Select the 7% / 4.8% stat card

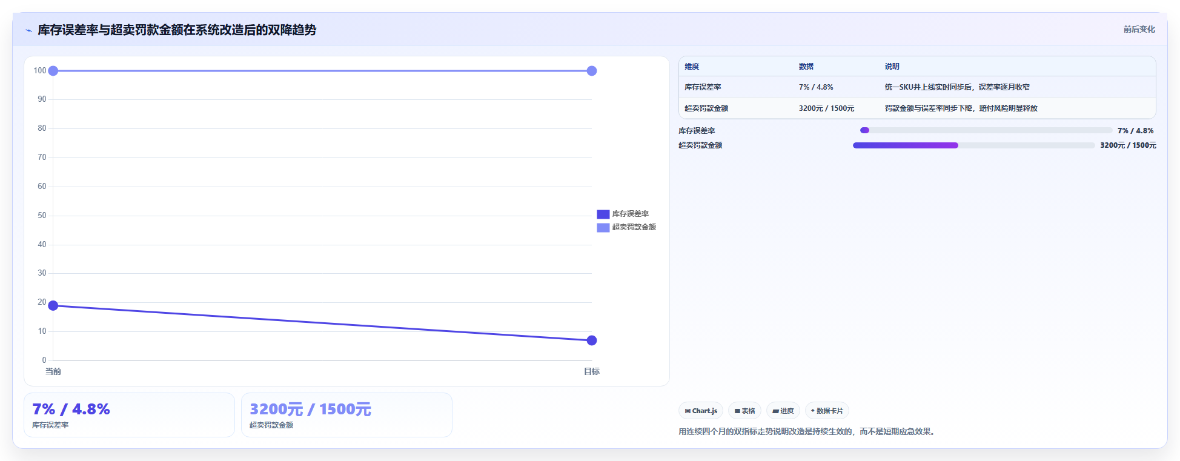(x=129, y=415)
